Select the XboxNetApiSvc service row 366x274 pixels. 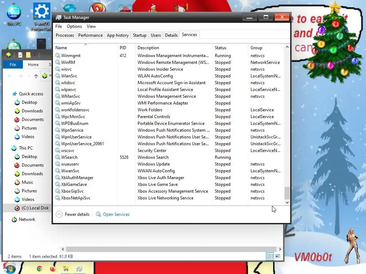[169, 198]
